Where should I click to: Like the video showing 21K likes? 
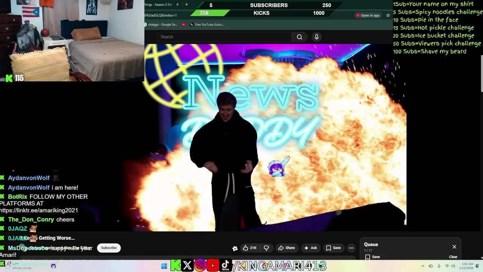(250, 248)
